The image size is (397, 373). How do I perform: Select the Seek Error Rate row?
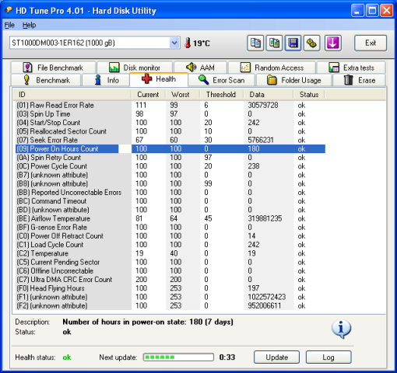[170, 140]
